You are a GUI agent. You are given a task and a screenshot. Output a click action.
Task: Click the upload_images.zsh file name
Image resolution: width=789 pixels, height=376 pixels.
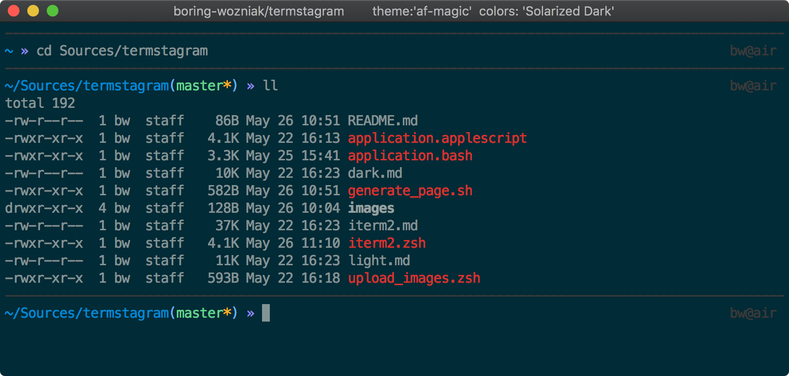414,278
